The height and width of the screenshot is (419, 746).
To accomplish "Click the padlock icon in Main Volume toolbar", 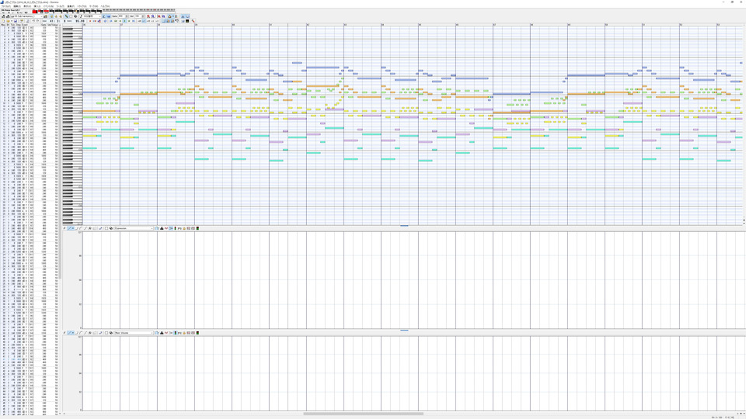I will tap(184, 333).
